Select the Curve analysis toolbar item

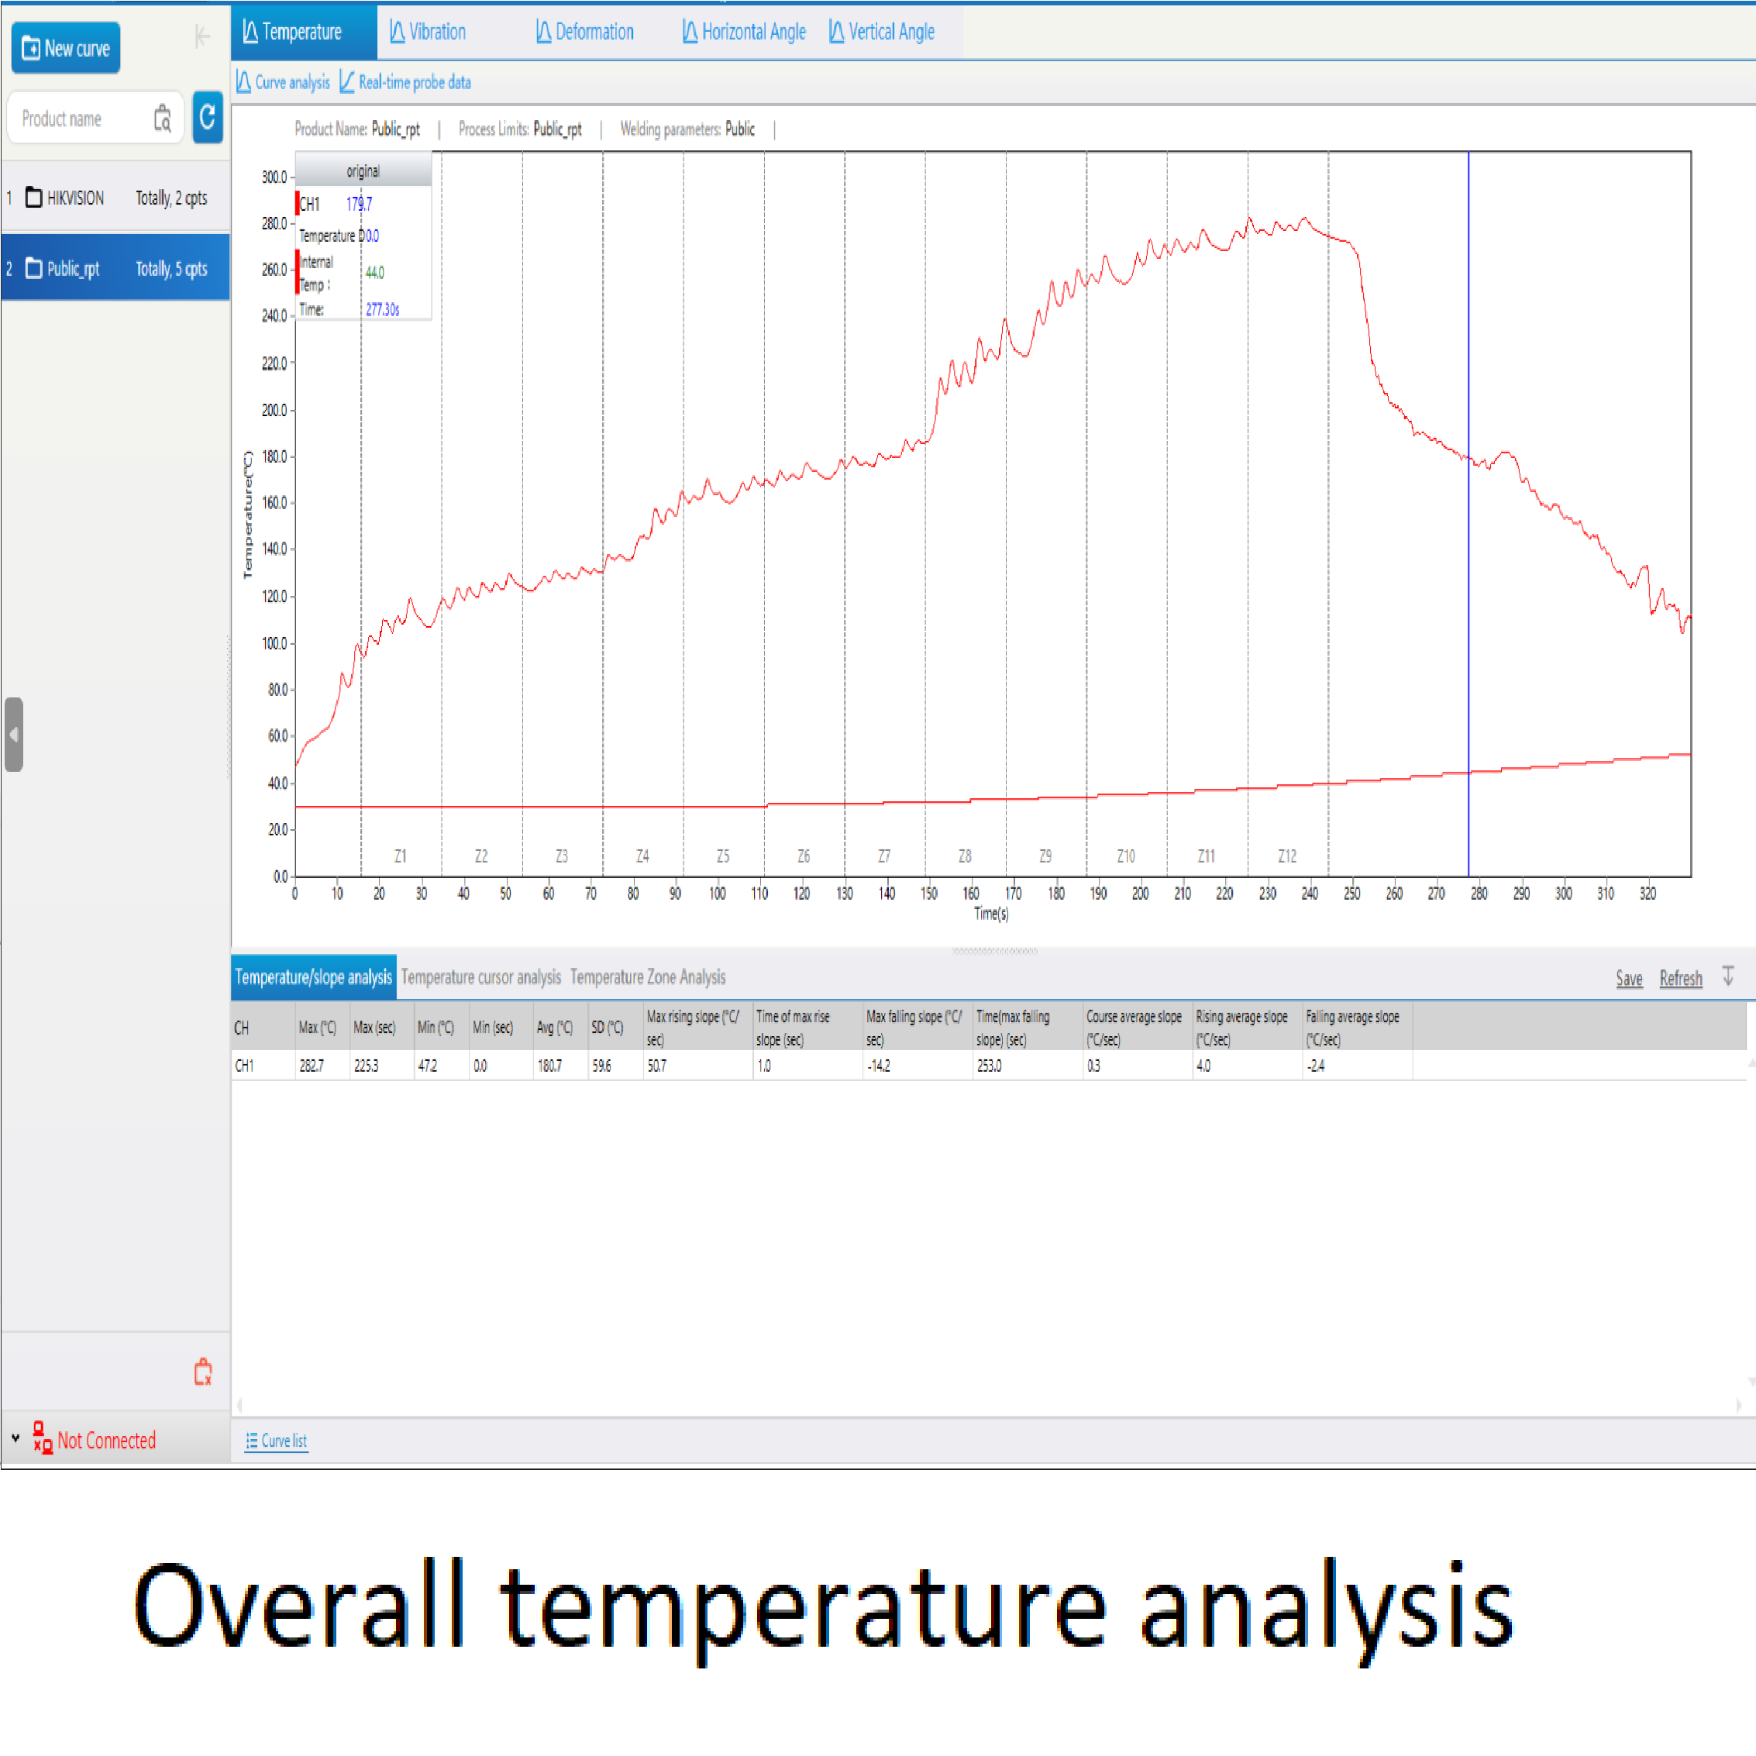[283, 83]
